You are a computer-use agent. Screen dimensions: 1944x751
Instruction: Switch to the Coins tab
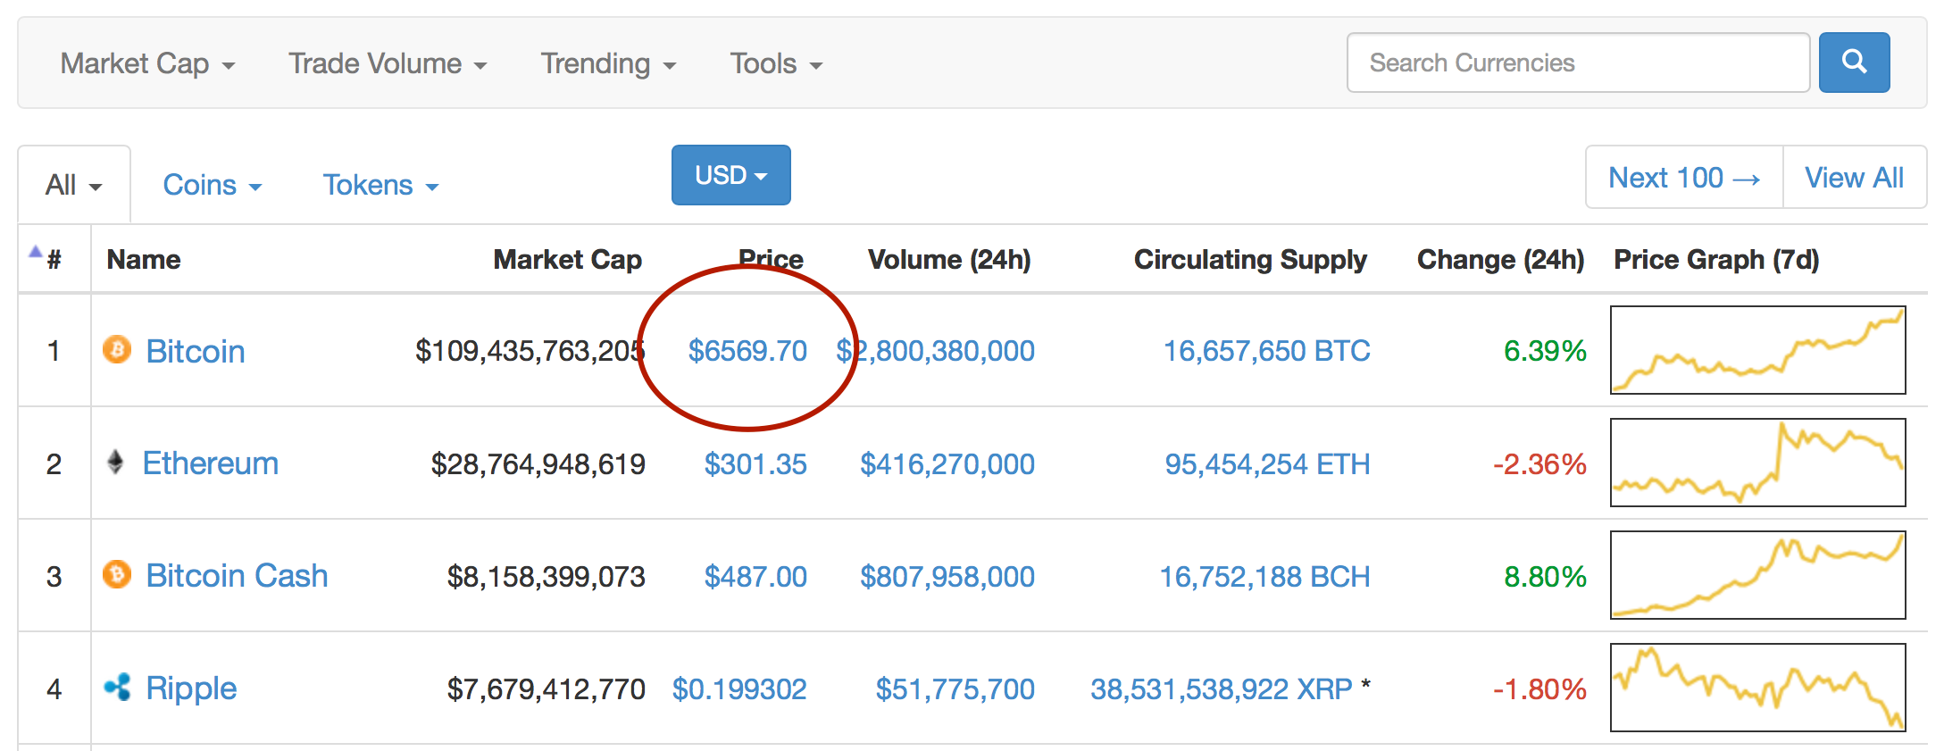click(212, 185)
